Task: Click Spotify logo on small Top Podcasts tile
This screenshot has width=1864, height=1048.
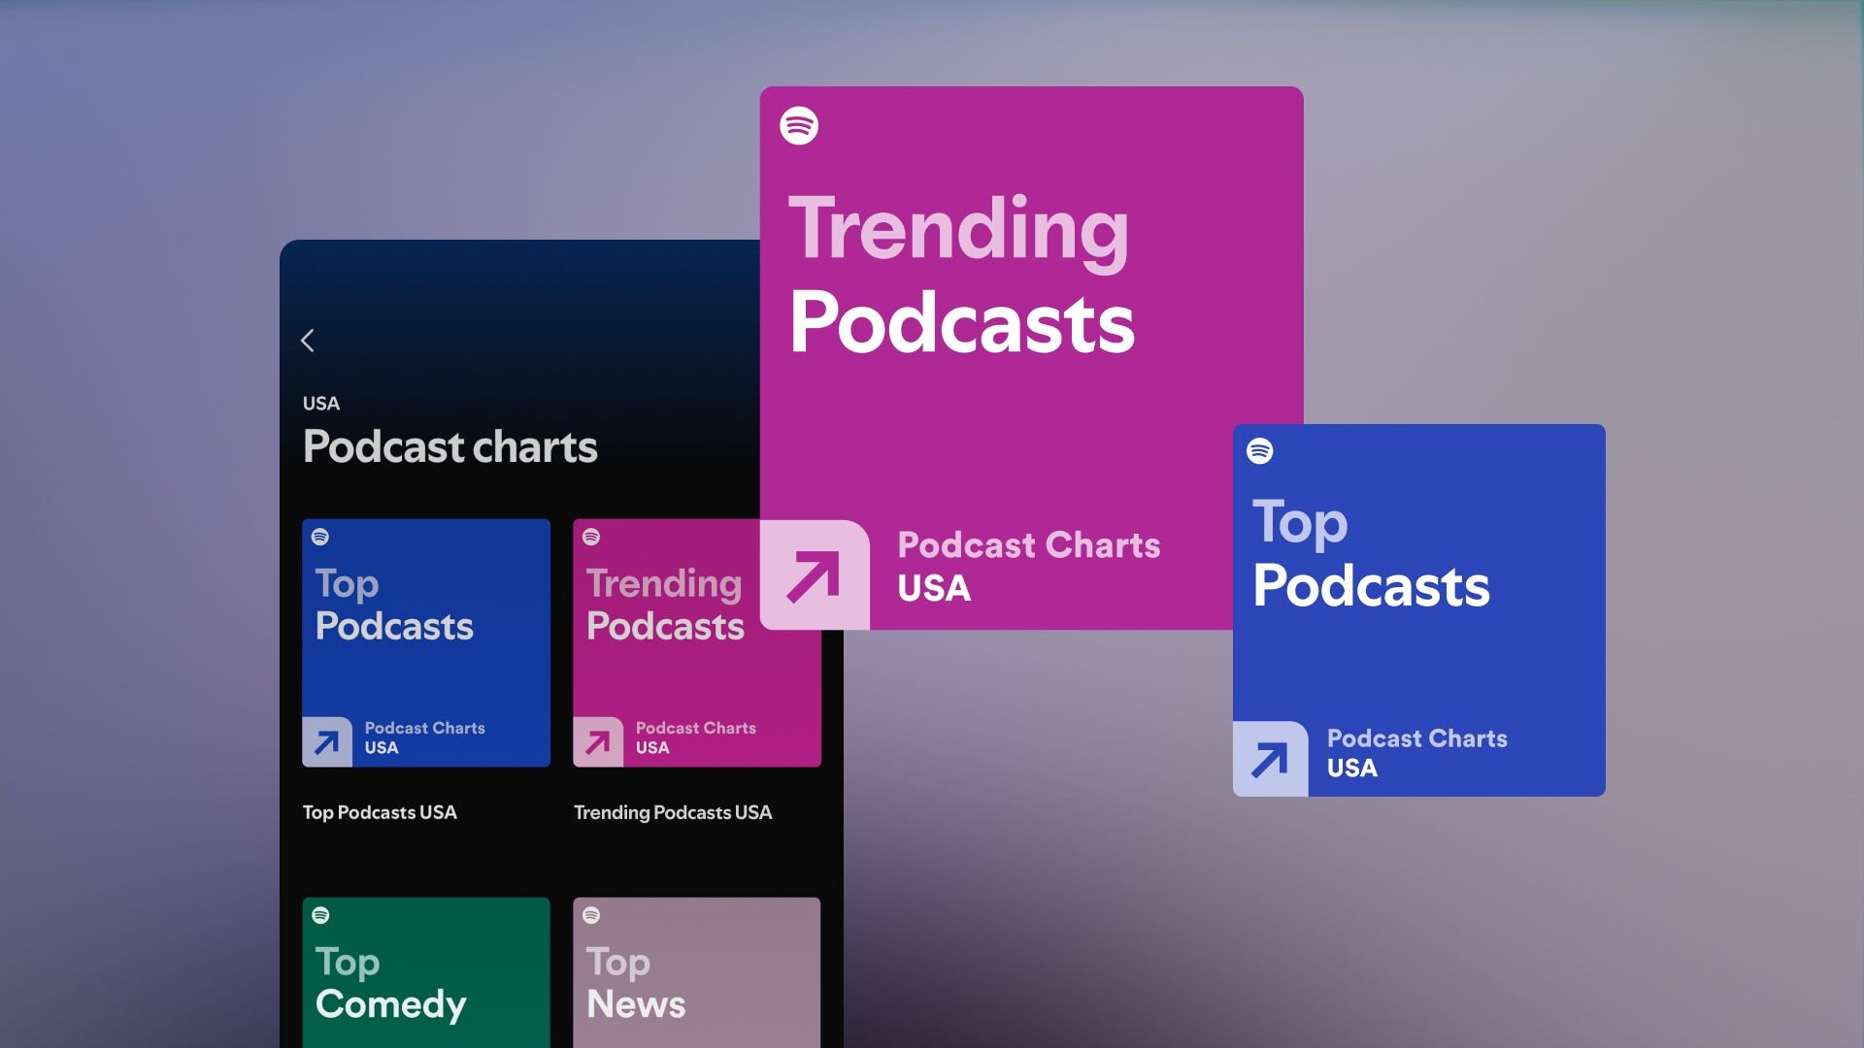Action: (320, 537)
